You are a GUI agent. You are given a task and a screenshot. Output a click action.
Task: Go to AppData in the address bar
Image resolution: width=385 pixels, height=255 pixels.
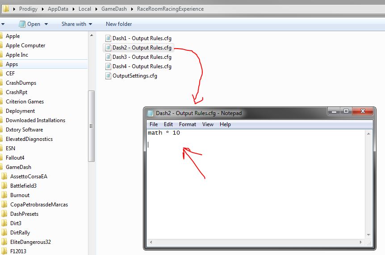[x=58, y=9]
